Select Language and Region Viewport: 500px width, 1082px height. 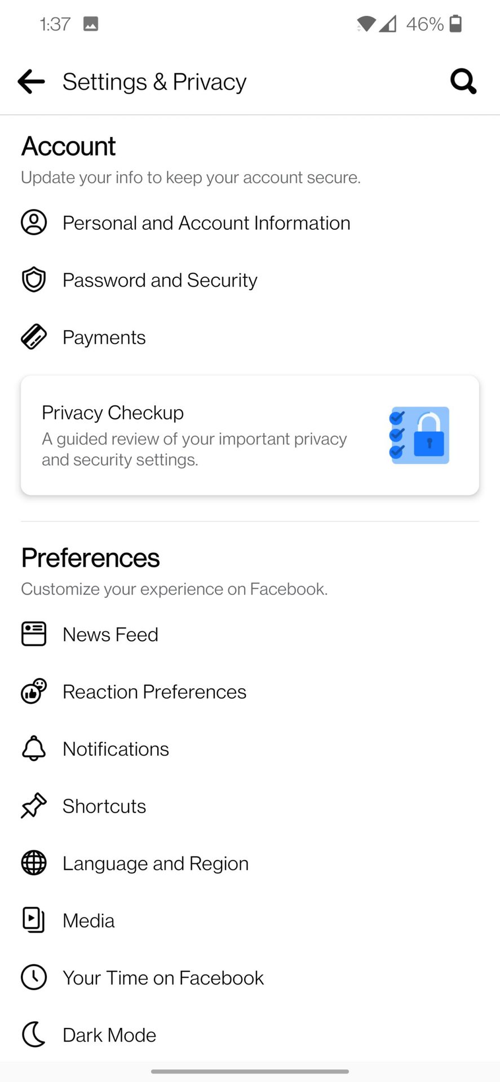click(x=156, y=863)
